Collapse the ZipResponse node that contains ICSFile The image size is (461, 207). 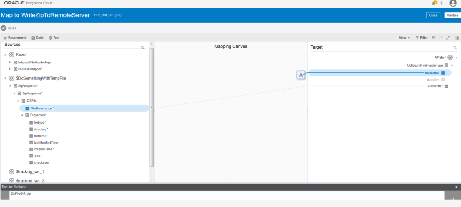click(x=14, y=94)
